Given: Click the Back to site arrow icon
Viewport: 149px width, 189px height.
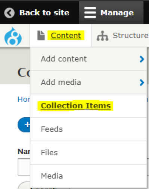Looking at the screenshot, I should (9, 13).
